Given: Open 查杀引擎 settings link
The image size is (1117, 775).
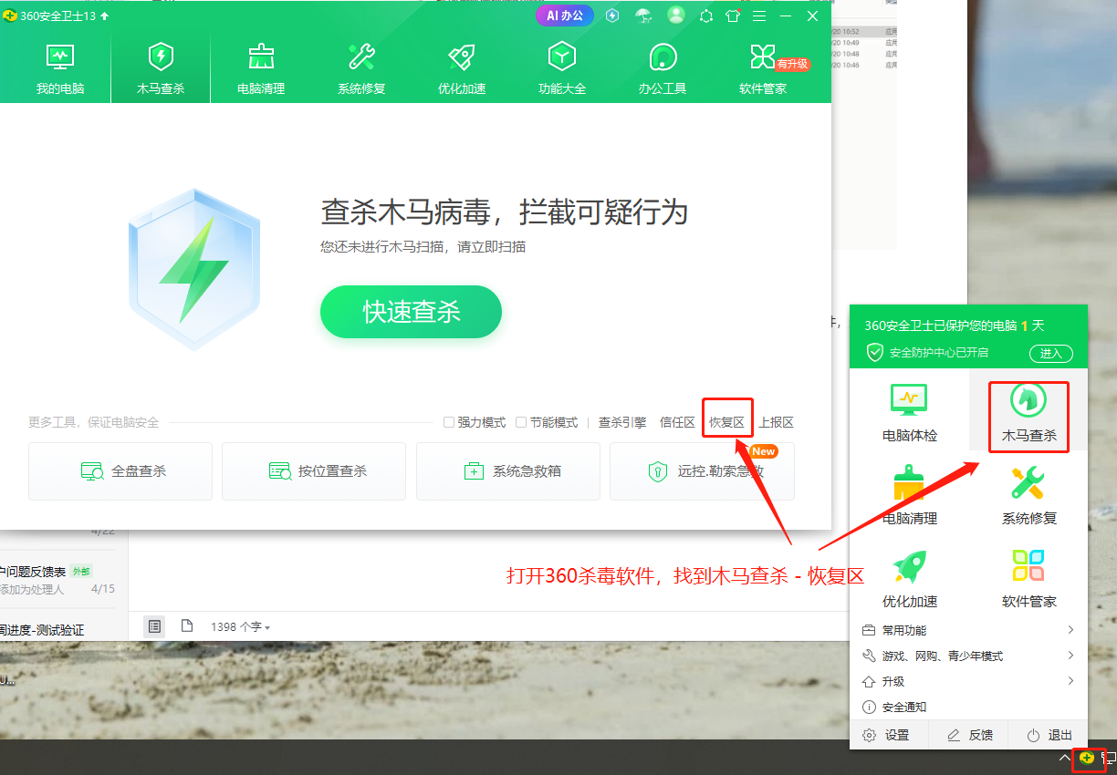Looking at the screenshot, I should pyautogui.click(x=622, y=422).
